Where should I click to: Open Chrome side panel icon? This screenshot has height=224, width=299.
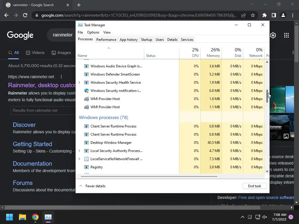[x=274, y=15]
